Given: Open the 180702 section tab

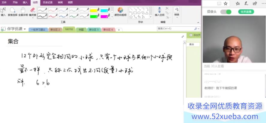Looking at the screenshot, I should point(69,29).
